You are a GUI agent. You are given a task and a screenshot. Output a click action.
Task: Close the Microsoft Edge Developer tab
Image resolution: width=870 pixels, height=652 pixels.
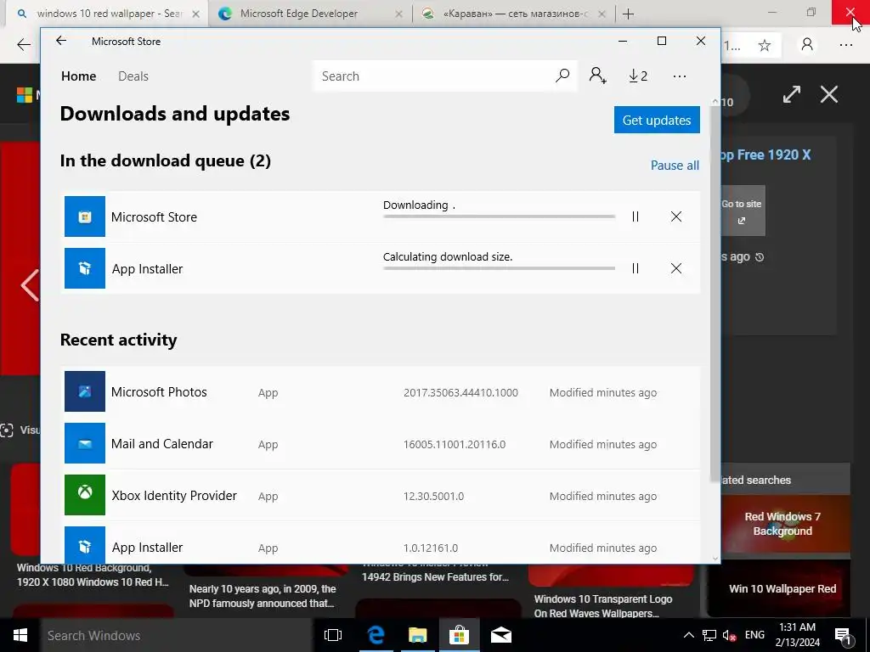pos(398,14)
